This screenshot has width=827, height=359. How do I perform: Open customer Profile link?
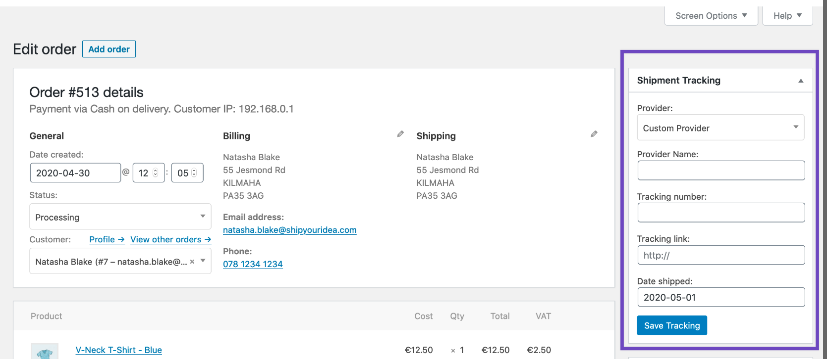click(107, 239)
